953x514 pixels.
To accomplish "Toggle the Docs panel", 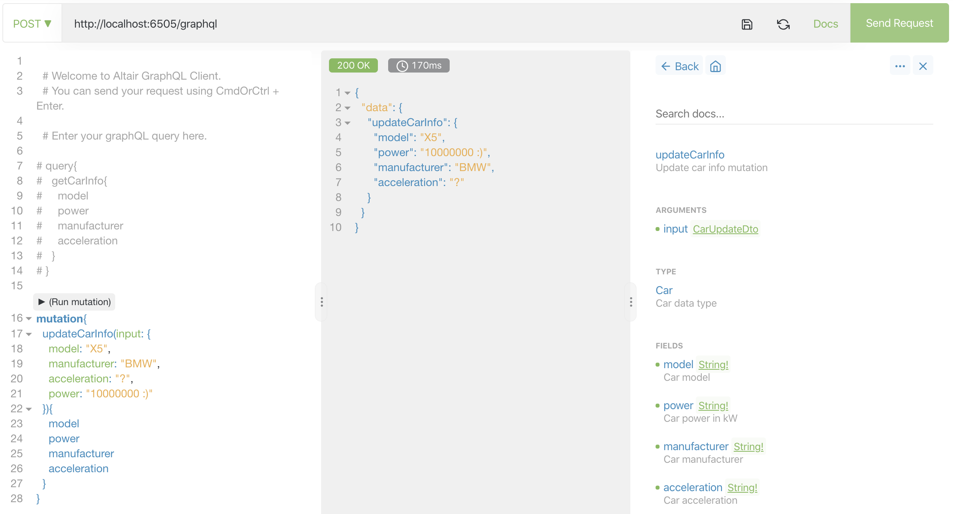I will tap(825, 24).
